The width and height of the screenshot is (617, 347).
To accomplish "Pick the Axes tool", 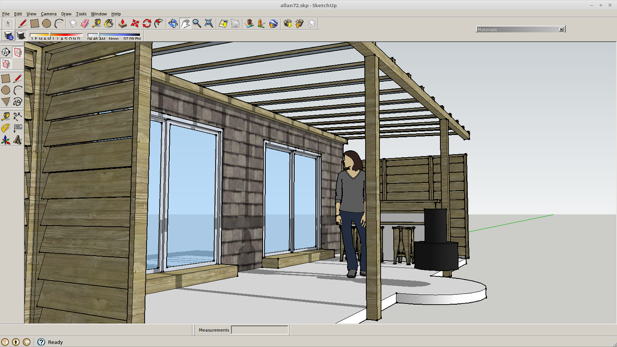I will [x=5, y=140].
